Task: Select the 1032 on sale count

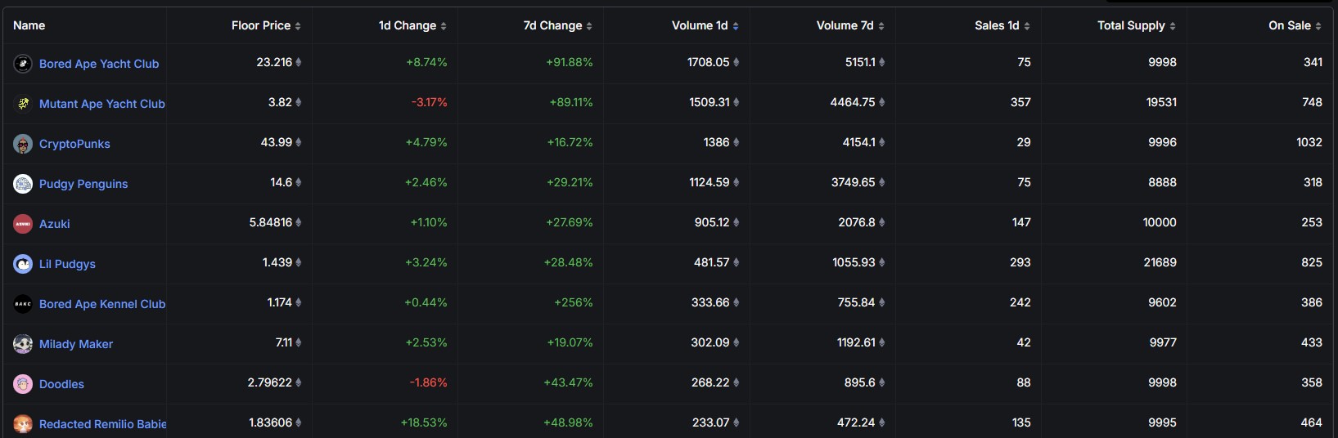Action: [x=1309, y=142]
